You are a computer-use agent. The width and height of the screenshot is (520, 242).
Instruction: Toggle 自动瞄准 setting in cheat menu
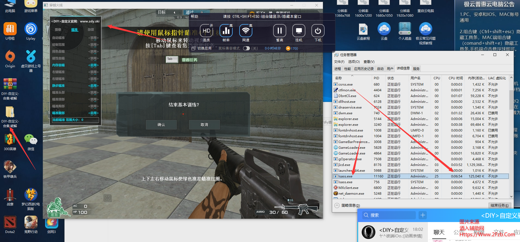click(94, 38)
